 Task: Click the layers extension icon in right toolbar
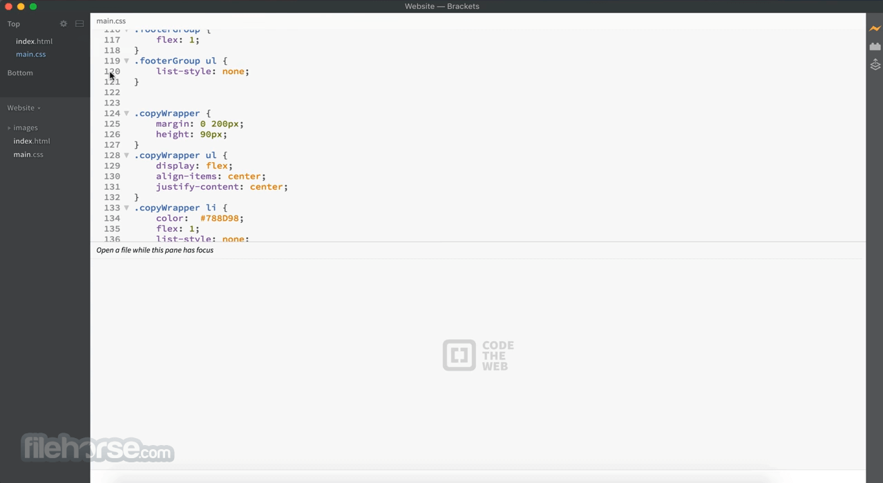[875, 64]
